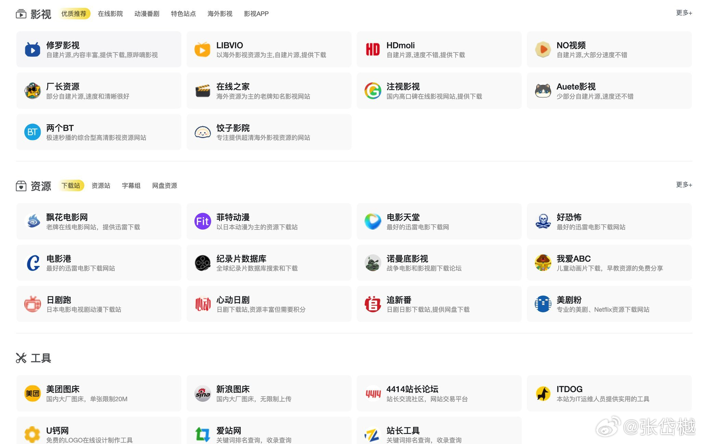
Task: Open the 我爱ABC site link
Action: [609, 263]
